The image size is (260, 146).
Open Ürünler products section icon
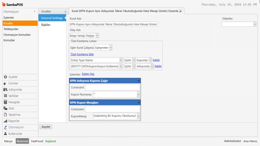(5, 83)
